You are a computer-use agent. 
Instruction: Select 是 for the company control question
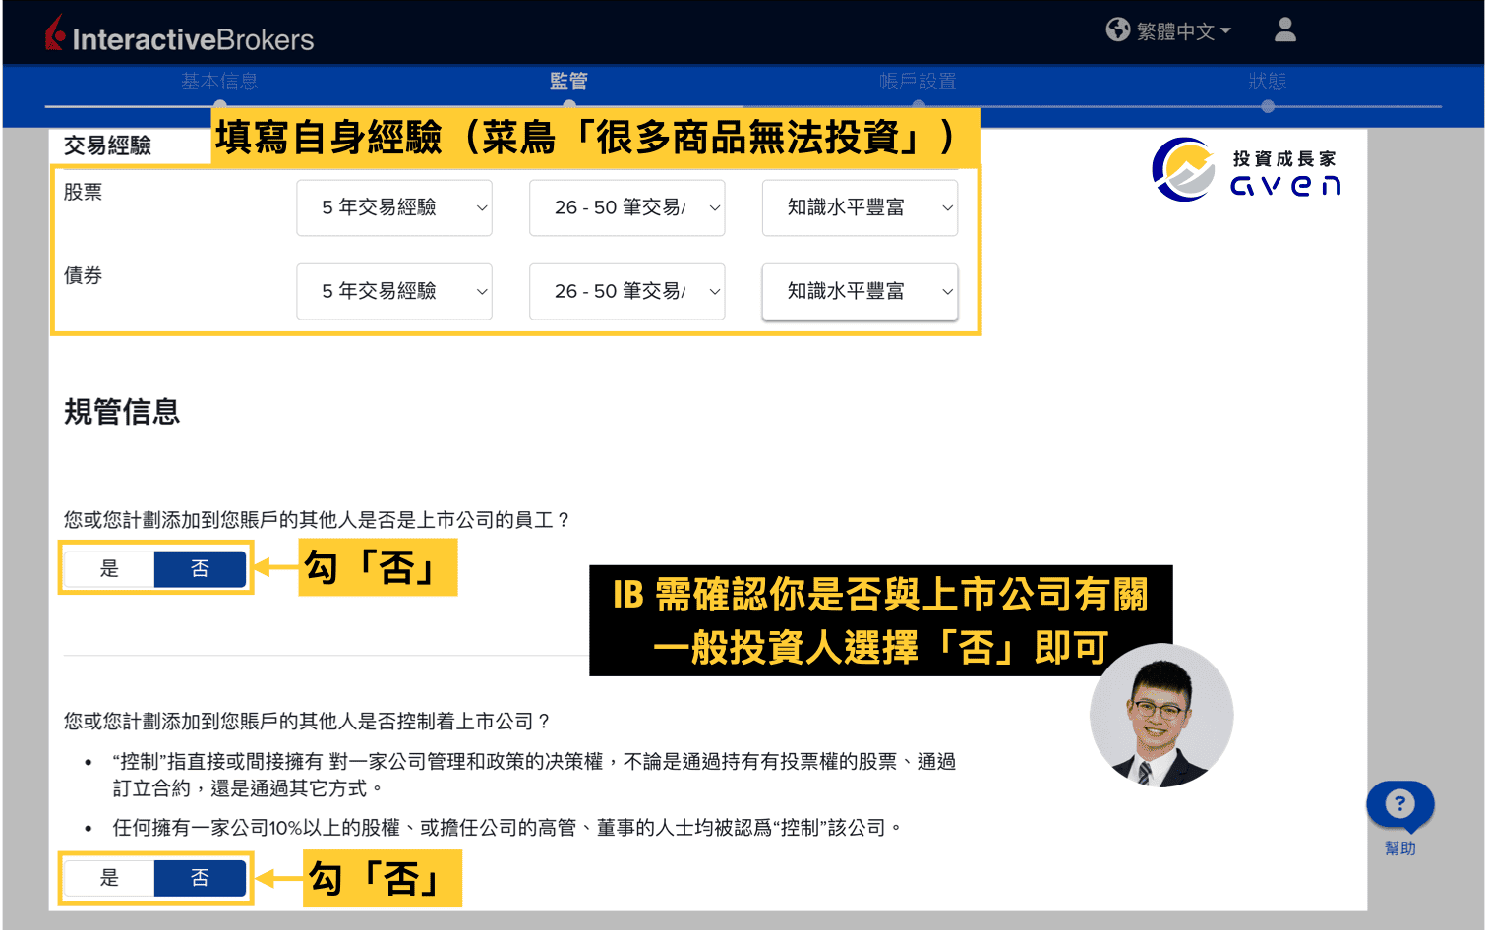click(x=108, y=878)
